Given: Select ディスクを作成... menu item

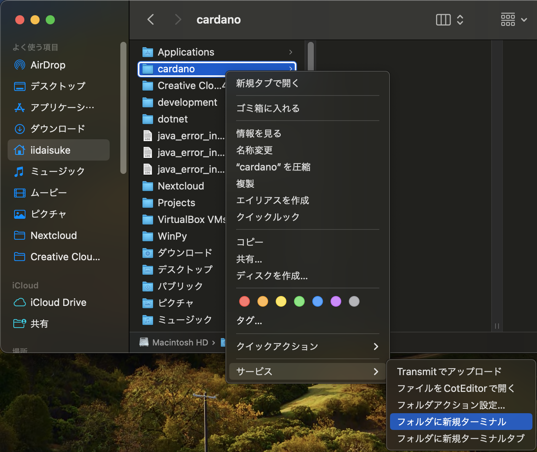Looking at the screenshot, I should tap(308, 276).
